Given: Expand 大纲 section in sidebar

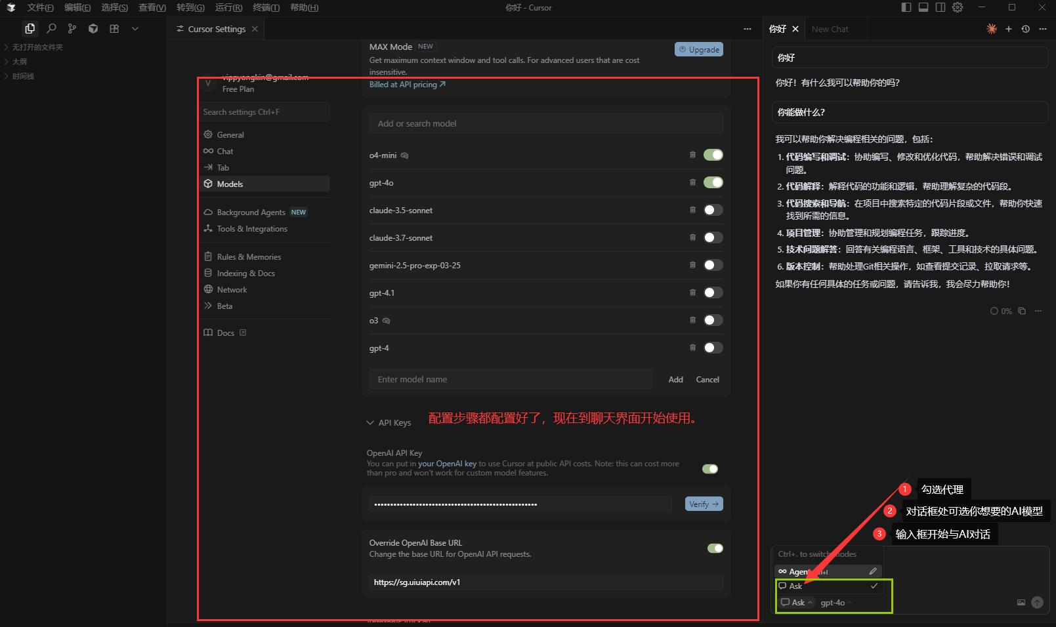Looking at the screenshot, I should [x=19, y=62].
